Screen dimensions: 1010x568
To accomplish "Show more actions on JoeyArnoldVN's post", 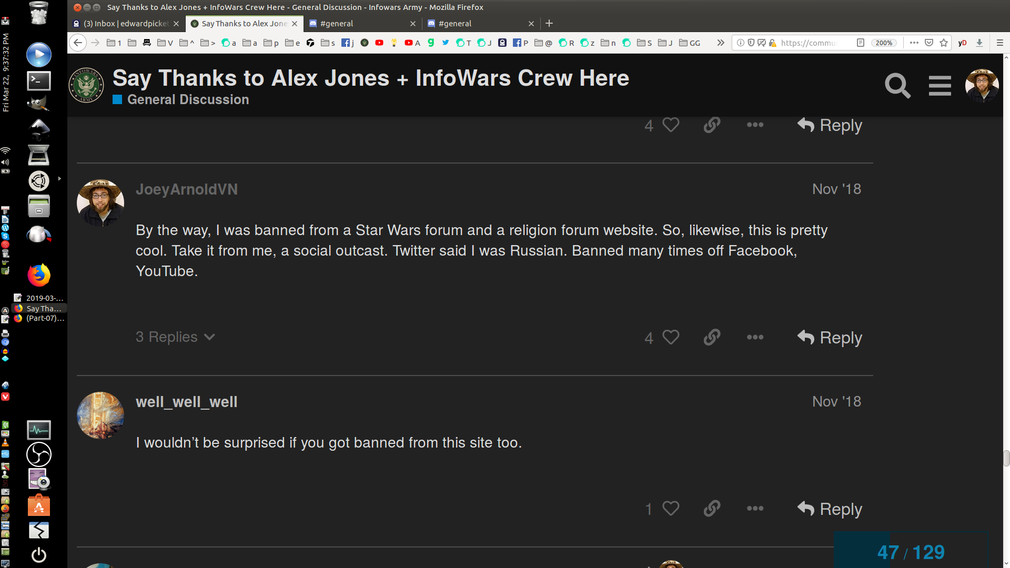I will pos(755,337).
